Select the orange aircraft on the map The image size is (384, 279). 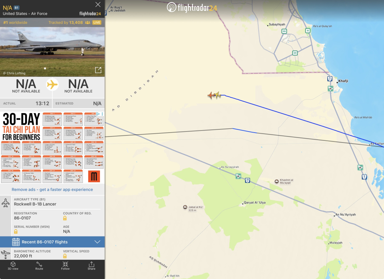click(x=211, y=95)
